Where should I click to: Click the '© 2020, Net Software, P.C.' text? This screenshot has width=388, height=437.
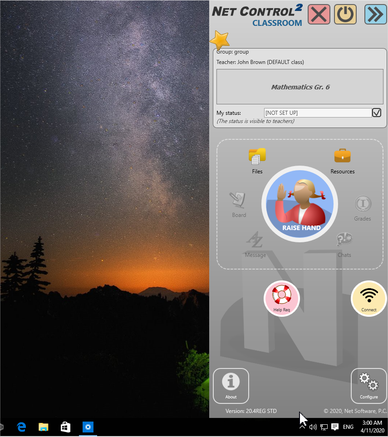(x=355, y=411)
